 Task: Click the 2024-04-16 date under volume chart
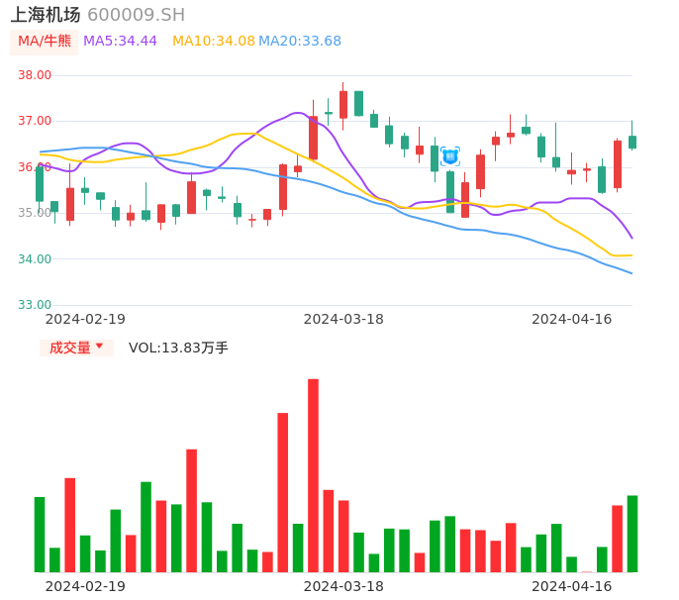(x=572, y=586)
